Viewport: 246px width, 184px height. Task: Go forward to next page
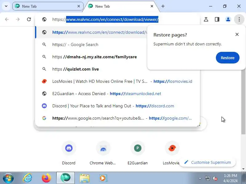tap(18, 19)
